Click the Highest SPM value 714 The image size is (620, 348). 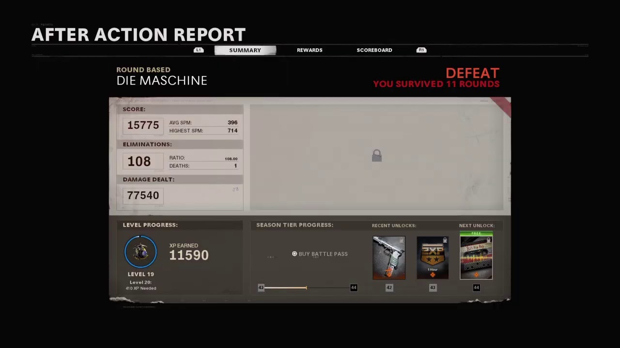(x=232, y=130)
